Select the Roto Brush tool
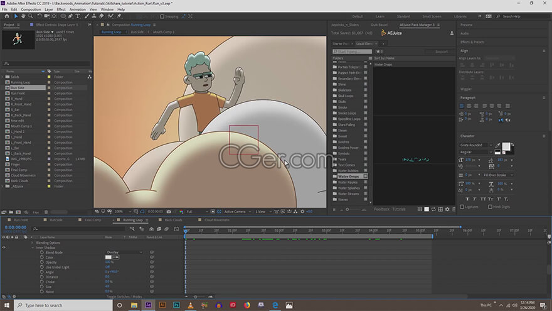 pos(111,16)
